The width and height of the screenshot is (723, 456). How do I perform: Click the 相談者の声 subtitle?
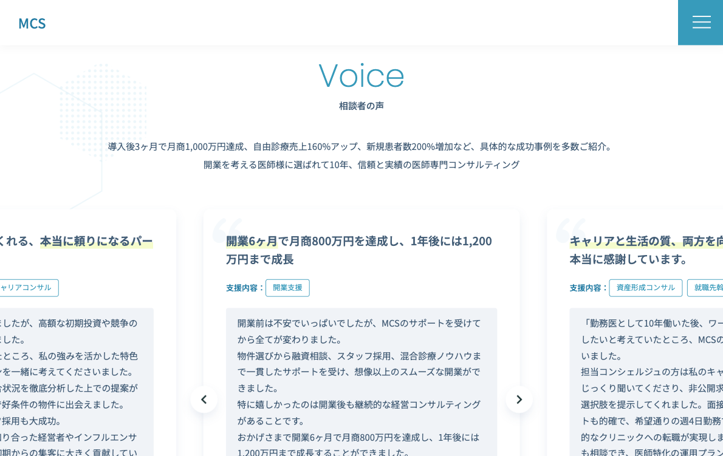pos(361,106)
